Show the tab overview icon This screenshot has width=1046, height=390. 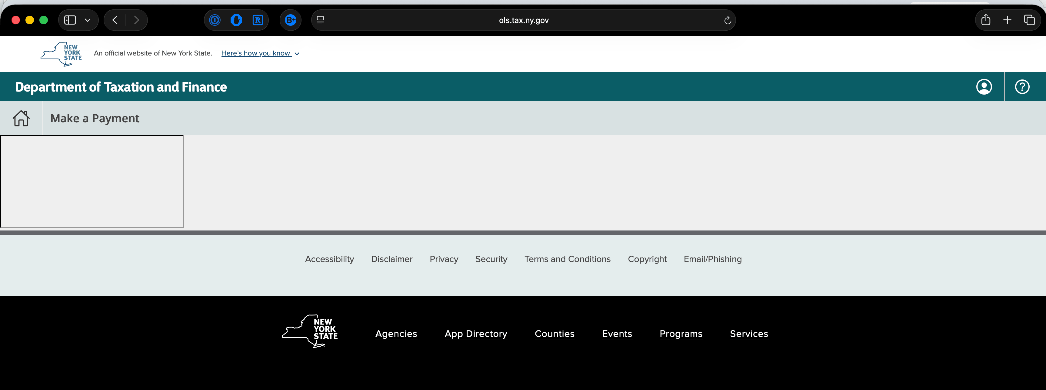click(1029, 20)
